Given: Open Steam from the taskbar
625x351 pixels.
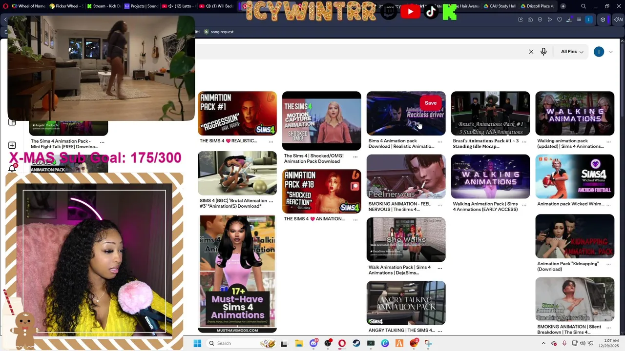Looking at the screenshot, I should [x=356, y=343].
